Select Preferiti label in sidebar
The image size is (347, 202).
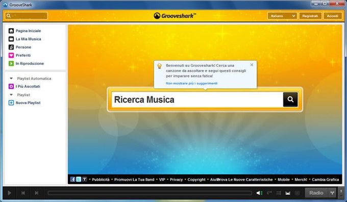coord(23,55)
